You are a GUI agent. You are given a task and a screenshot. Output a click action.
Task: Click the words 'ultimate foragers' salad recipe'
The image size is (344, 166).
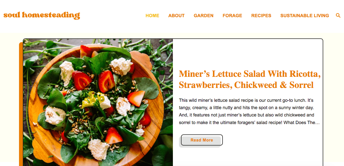[252, 123]
